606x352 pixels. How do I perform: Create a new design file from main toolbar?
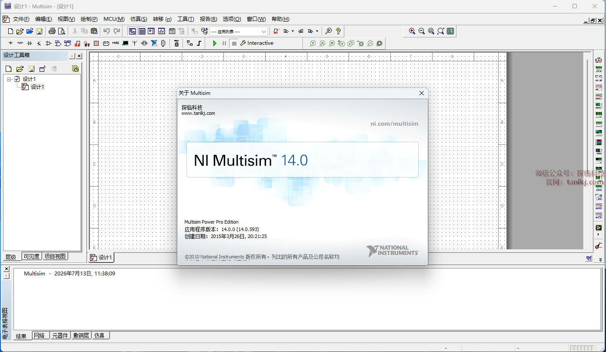click(11, 31)
